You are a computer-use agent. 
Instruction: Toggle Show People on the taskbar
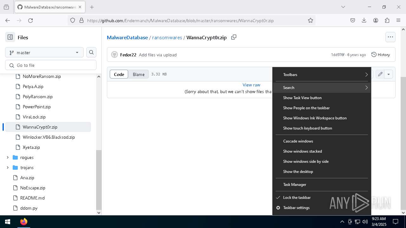[322, 108]
